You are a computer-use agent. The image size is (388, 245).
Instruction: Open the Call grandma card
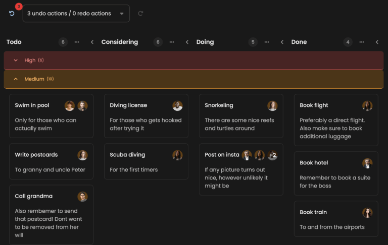(x=51, y=215)
